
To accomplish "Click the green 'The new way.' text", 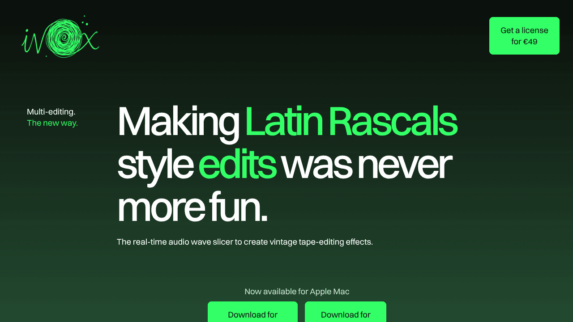I will coord(52,123).
